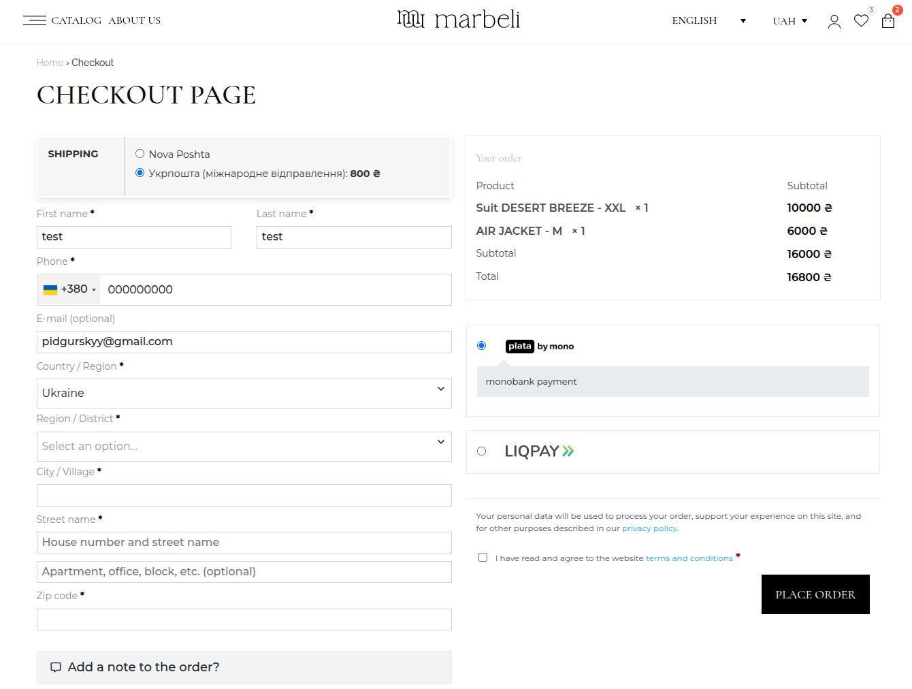Open the wishlist heart icon
The width and height of the screenshot is (912, 689).
[x=861, y=21]
